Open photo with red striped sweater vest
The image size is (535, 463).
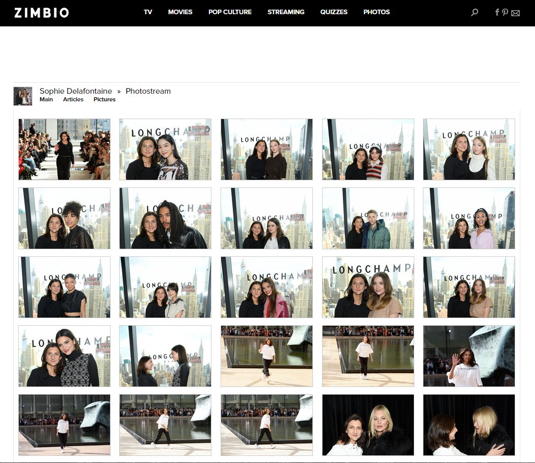pyautogui.click(x=368, y=149)
